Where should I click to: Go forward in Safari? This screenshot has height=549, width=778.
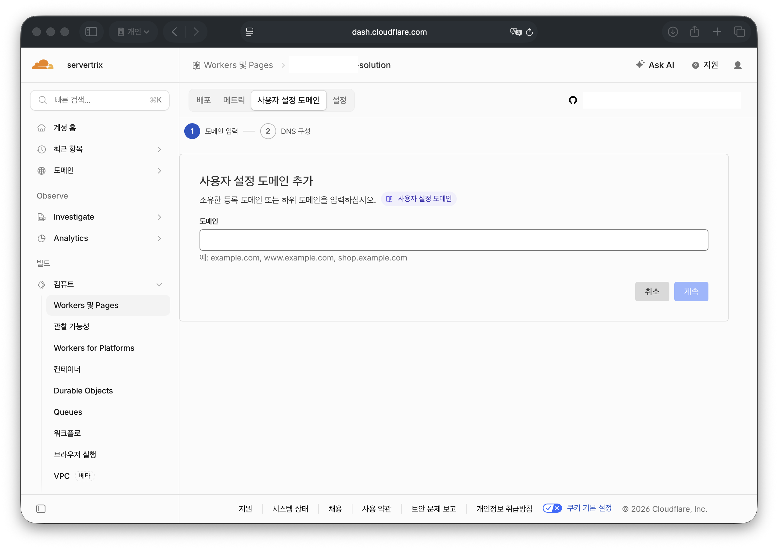click(x=196, y=32)
